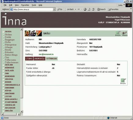133x120 pixels.
Task: Switch to the LÝSING tab
Action: point(29,58)
